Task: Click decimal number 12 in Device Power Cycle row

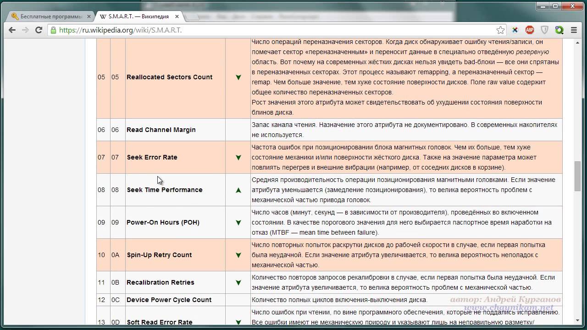Action: coord(101,300)
